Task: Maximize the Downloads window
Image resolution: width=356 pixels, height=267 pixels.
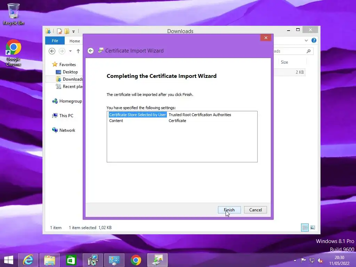Action: tap(298, 30)
